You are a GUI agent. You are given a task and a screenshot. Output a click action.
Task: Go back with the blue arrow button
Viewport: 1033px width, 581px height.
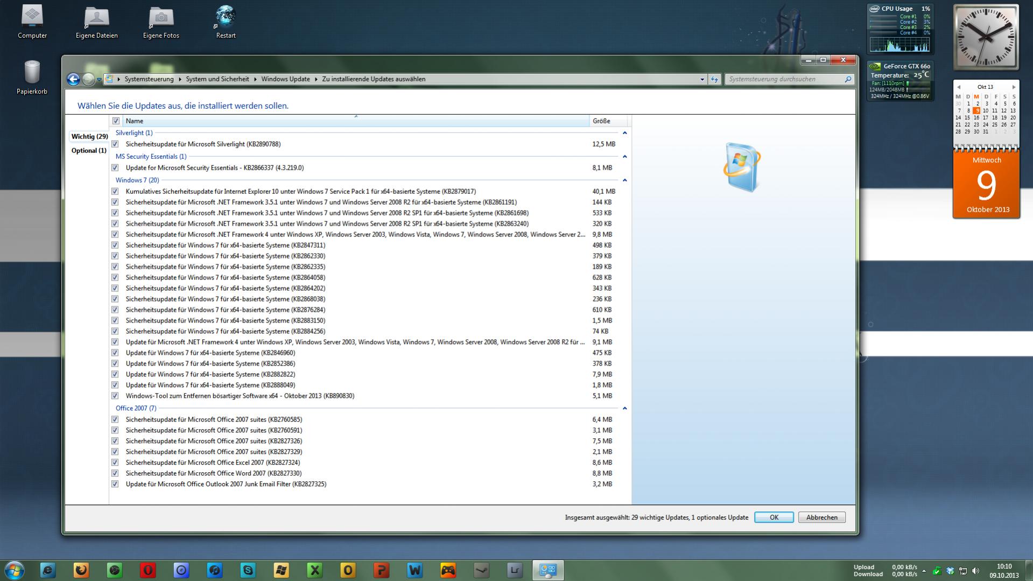point(73,79)
